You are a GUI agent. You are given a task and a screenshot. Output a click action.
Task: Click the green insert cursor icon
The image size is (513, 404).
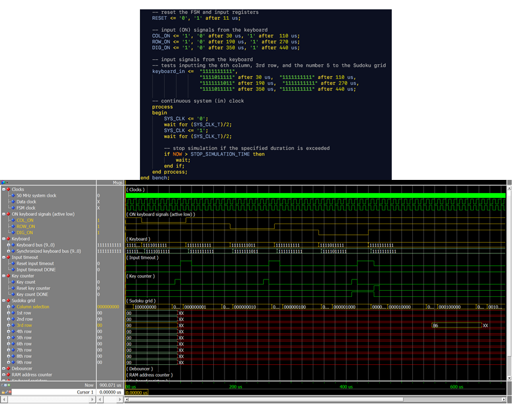click(x=9, y=385)
